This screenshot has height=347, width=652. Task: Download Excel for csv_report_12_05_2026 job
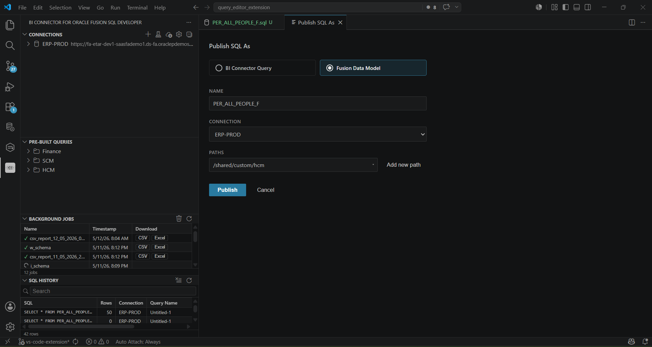(160, 238)
